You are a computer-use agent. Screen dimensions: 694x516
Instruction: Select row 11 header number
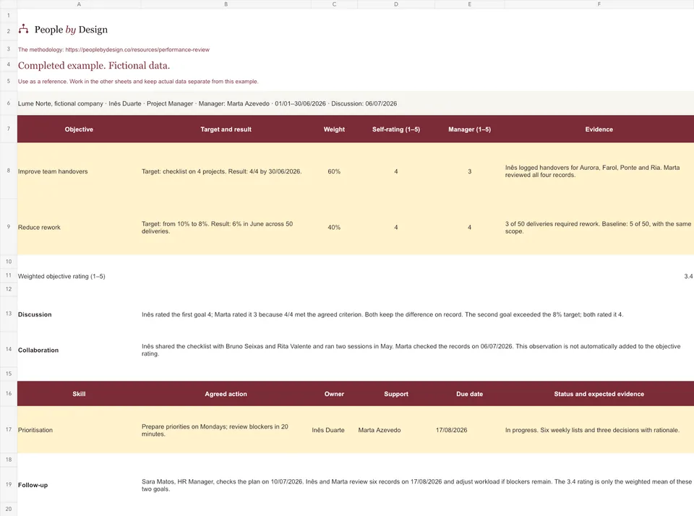tap(9, 275)
